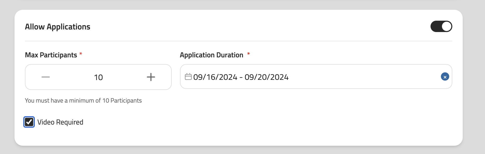Image resolution: width=485 pixels, height=154 pixels.
Task: Click the max participants value 10
Action: tap(99, 77)
